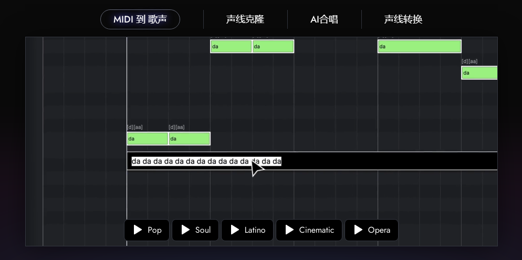This screenshot has height=260, width=522.
Task: Switch to the MIDI 到 歌声 tab
Action: pyautogui.click(x=140, y=19)
